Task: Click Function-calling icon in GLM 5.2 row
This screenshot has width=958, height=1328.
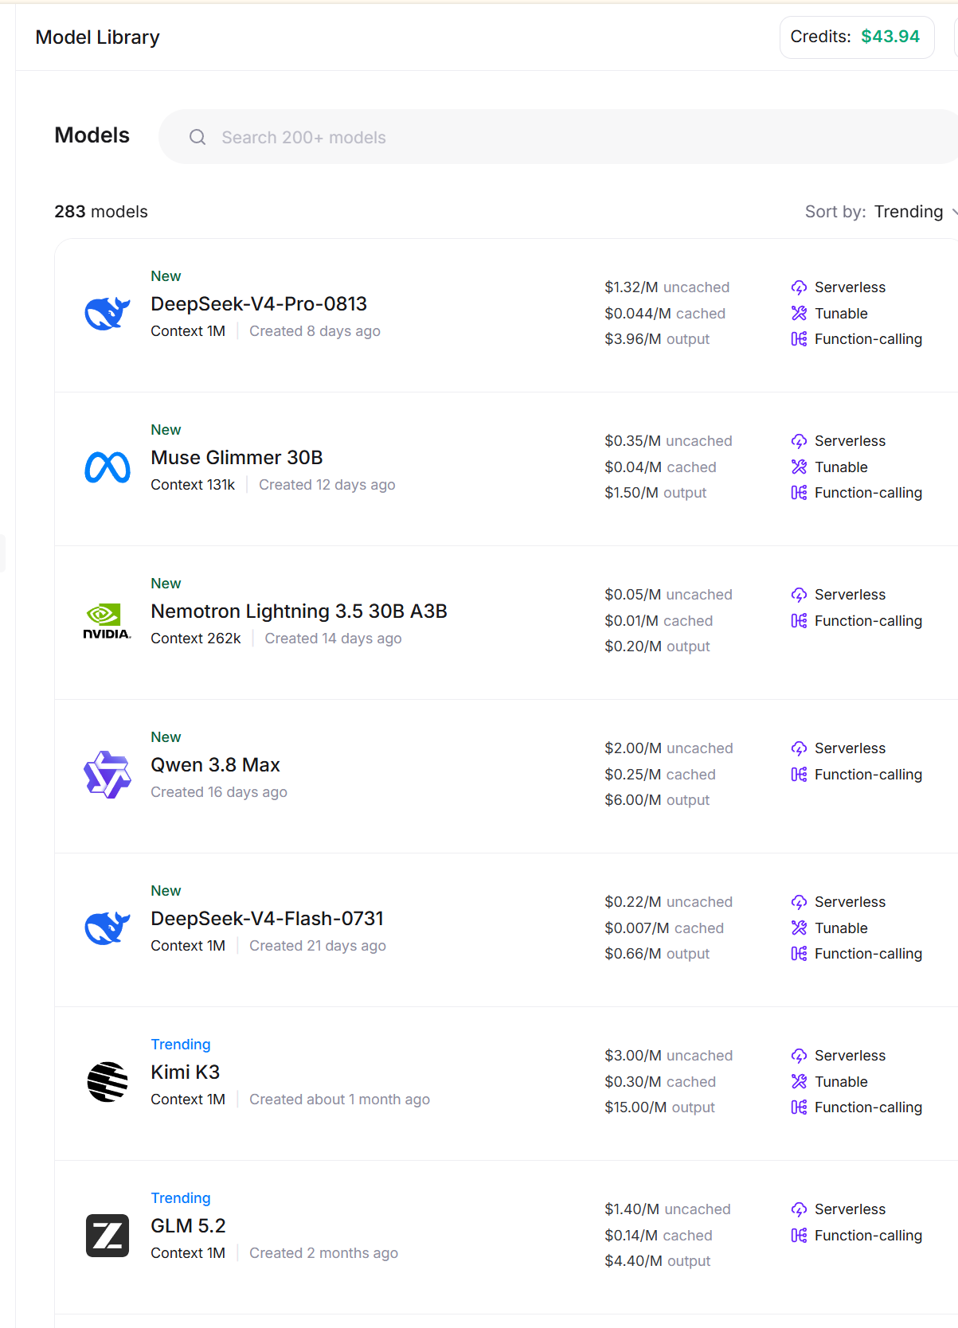Action: click(799, 1236)
